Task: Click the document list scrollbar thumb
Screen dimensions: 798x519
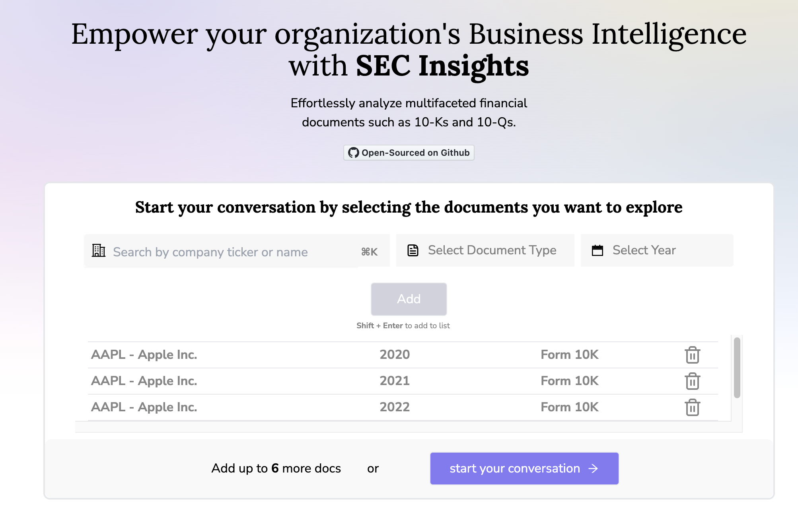Action: 737,368
